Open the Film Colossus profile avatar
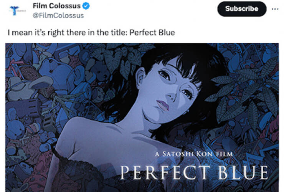 tap(15, 10)
